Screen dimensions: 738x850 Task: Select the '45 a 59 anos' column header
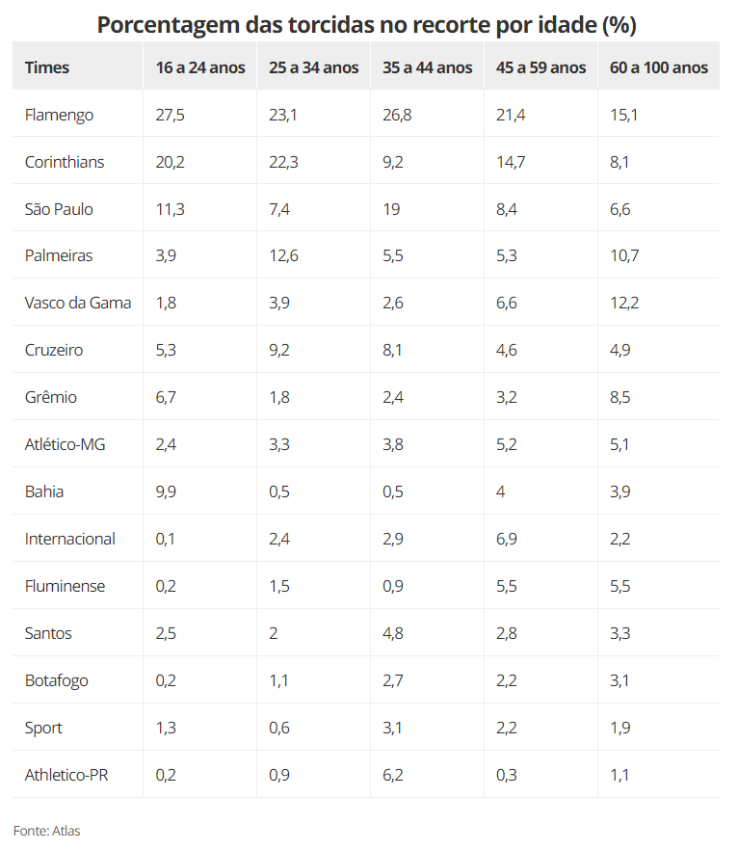(x=540, y=67)
